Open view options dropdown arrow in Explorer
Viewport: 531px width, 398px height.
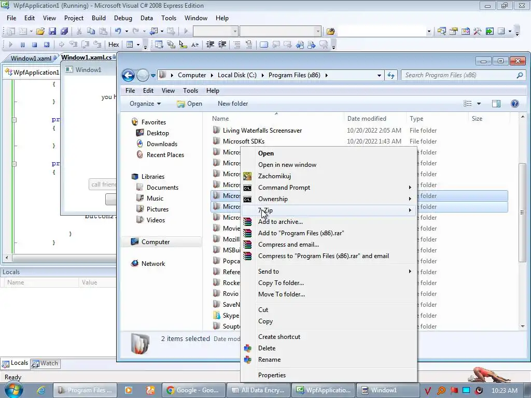pyautogui.click(x=479, y=104)
